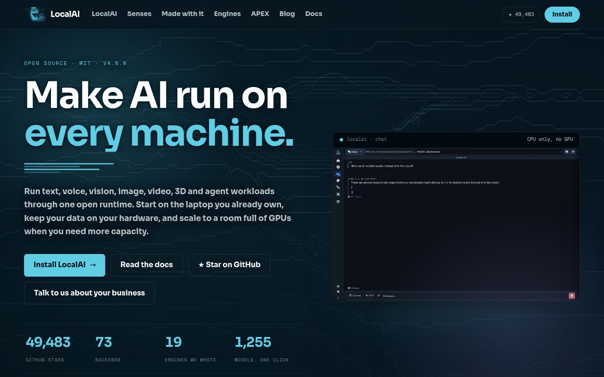Open the palette icon in preview sidebar
The image size is (604, 377).
(x=338, y=180)
